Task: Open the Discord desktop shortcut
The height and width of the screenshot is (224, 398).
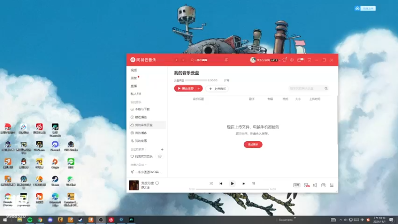Action: 55,146
